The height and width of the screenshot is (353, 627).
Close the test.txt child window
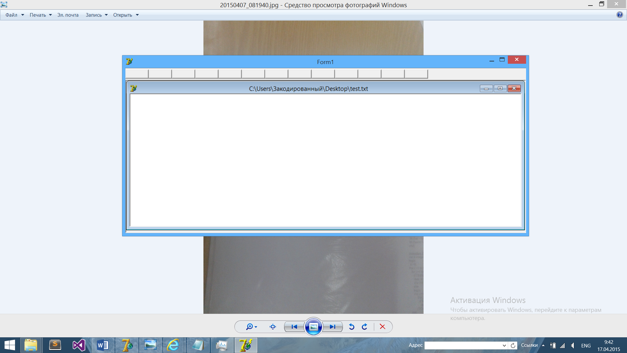pyautogui.click(x=514, y=89)
